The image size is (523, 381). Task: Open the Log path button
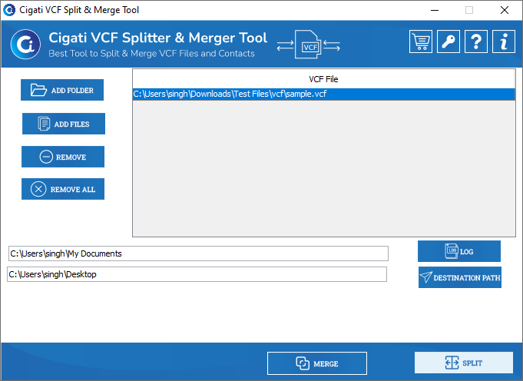click(459, 251)
